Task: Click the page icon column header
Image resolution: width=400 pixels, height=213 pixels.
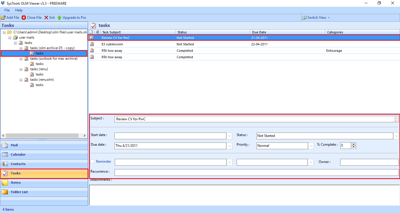Action: pos(91,32)
